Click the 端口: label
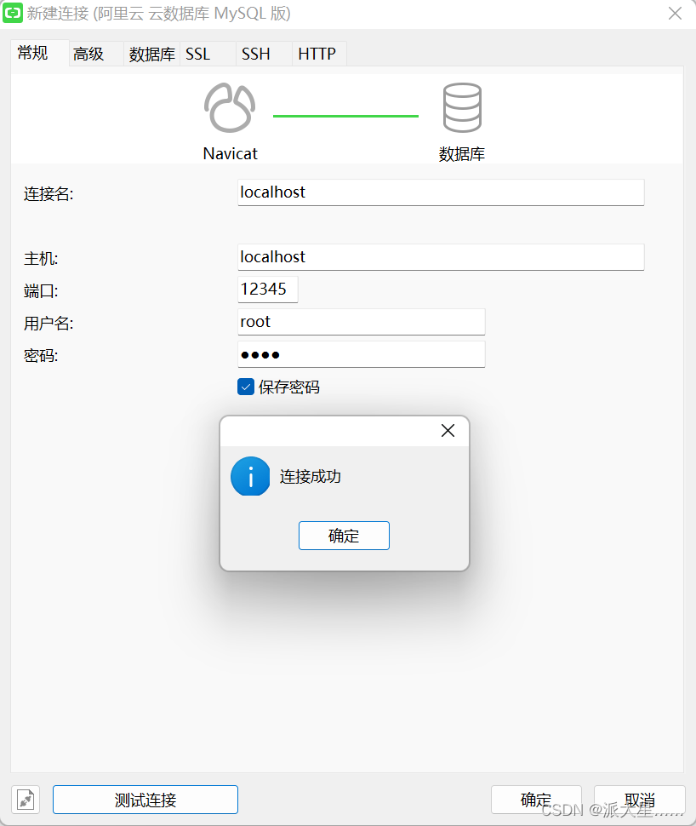The width and height of the screenshot is (696, 826). [41, 290]
